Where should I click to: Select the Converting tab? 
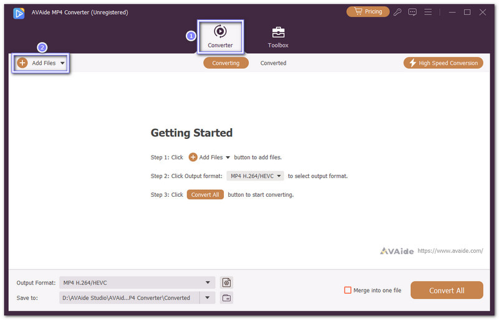coord(226,63)
